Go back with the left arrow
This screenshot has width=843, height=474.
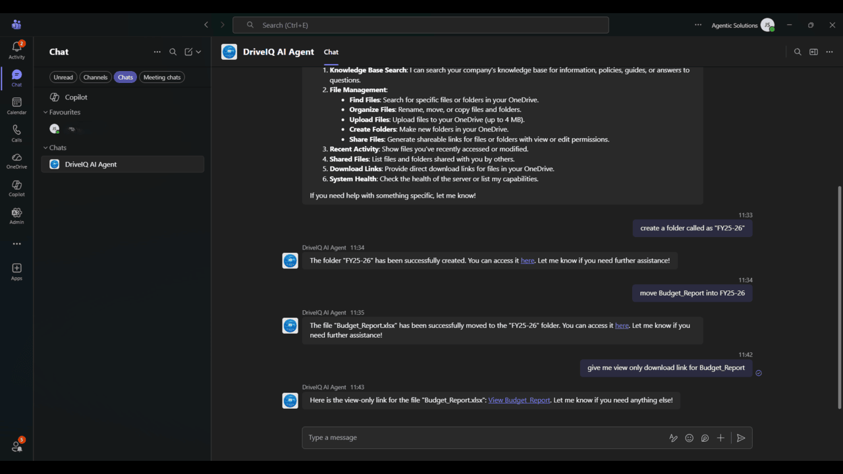point(206,25)
